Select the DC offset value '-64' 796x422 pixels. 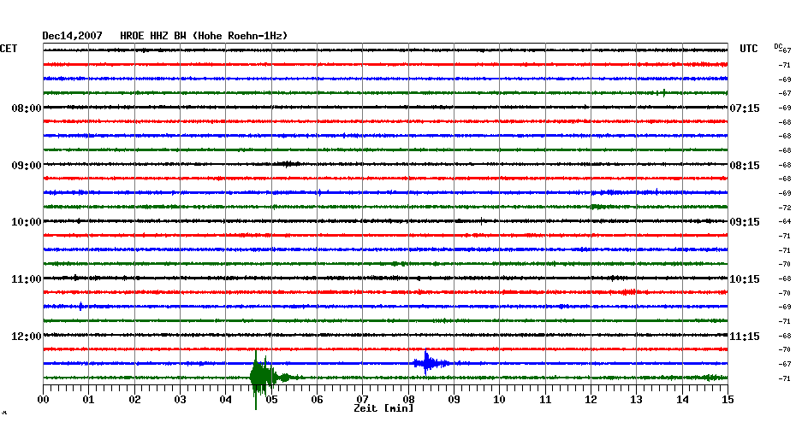click(x=785, y=221)
